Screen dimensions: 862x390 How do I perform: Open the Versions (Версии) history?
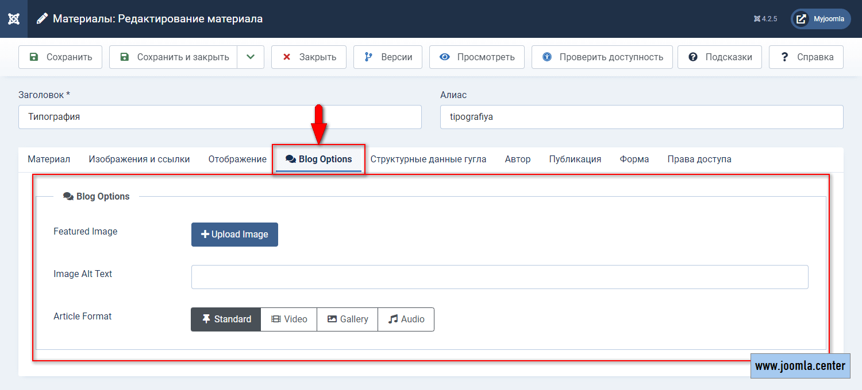[x=387, y=57]
